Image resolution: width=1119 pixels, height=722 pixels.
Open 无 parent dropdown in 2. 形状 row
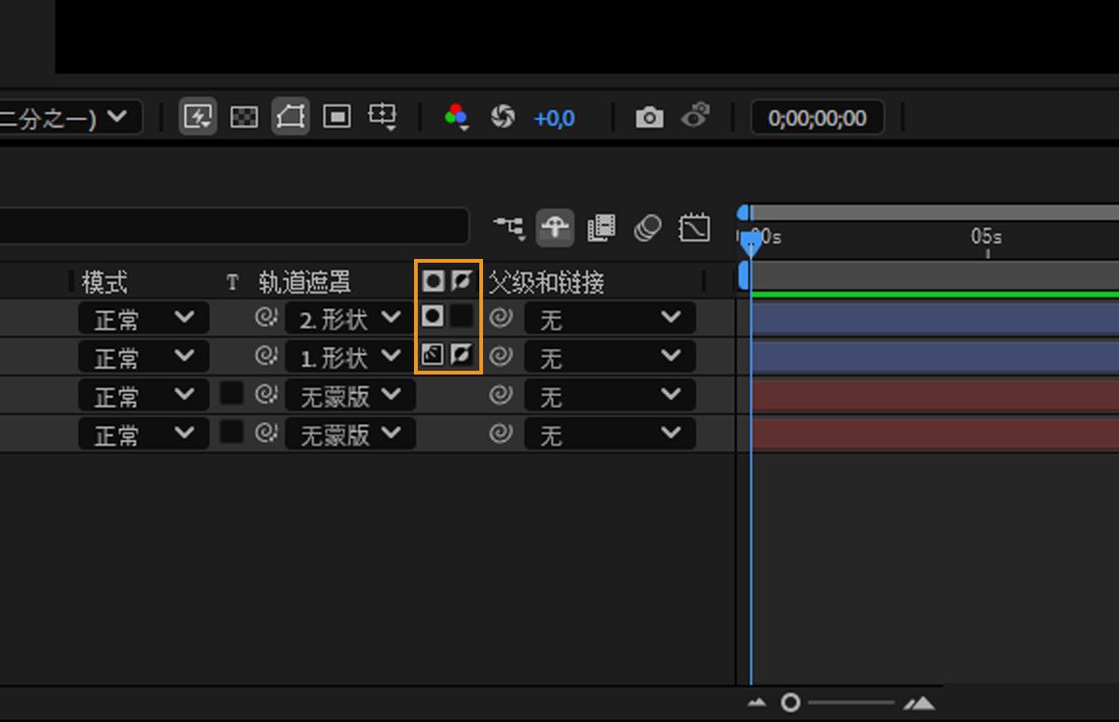point(610,320)
